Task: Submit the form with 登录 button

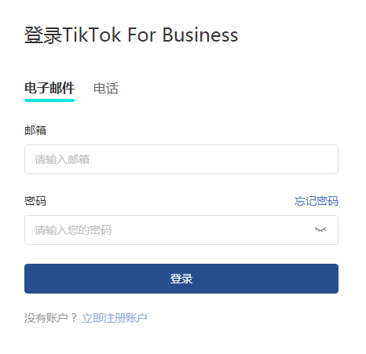Action: [x=181, y=279]
